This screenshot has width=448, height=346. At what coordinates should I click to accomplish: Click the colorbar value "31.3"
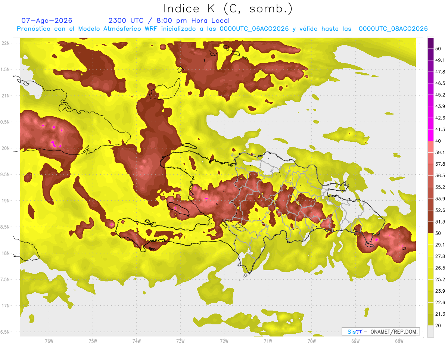tap(440, 222)
